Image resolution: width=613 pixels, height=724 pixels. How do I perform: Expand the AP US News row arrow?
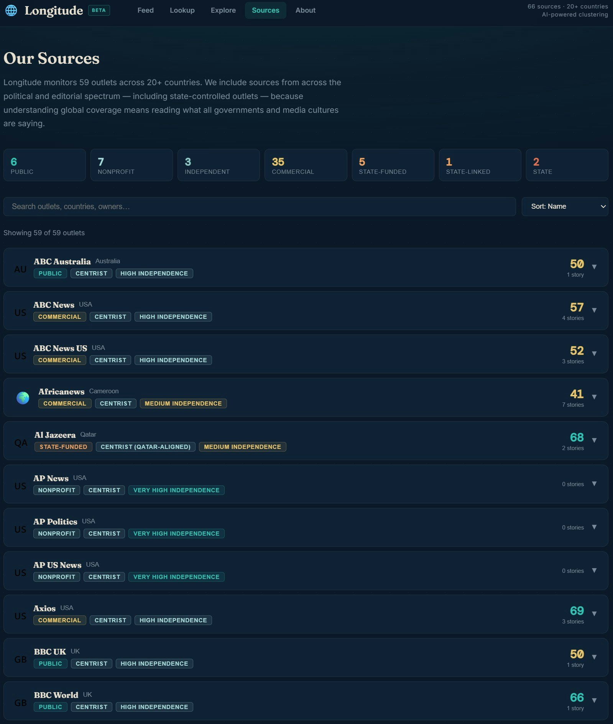pyautogui.click(x=594, y=571)
